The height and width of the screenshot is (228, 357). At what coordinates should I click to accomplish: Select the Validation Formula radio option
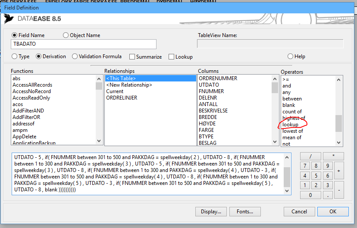coord(75,56)
